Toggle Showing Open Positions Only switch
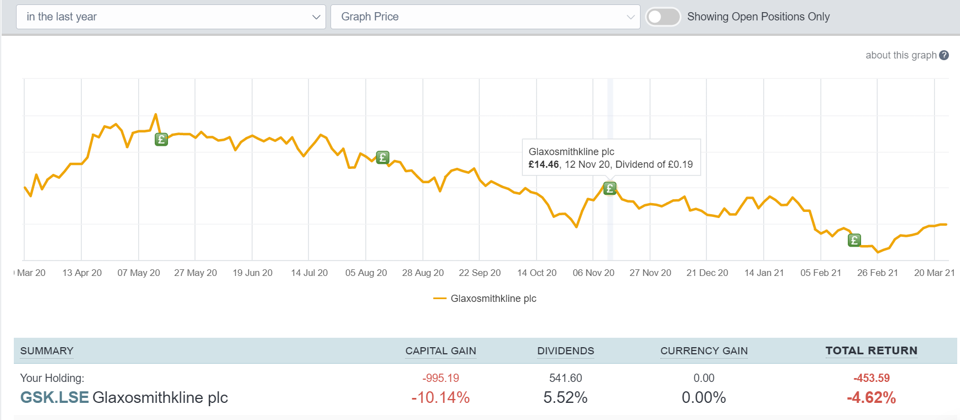 pyautogui.click(x=663, y=17)
